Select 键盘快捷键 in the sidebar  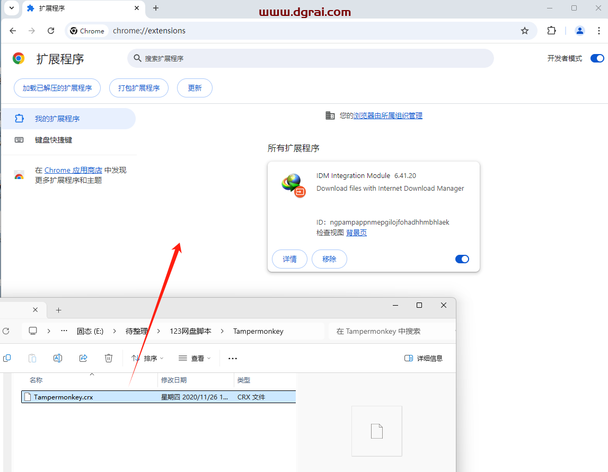click(54, 140)
